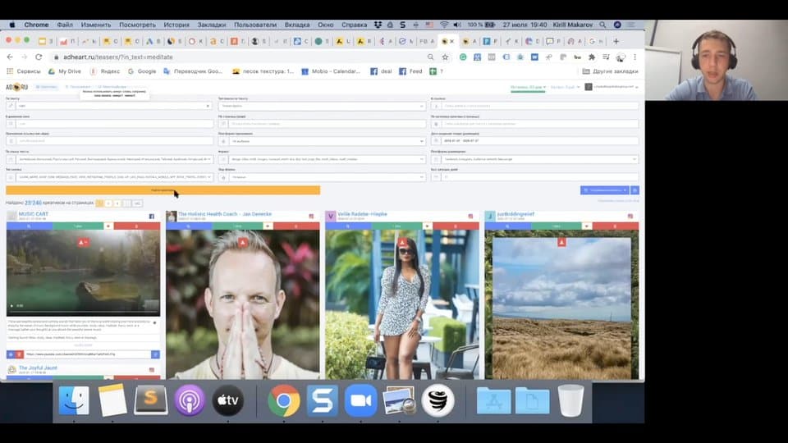Click the Facebook icon on the MUSIC CART card
Image resolution: width=788 pixels, height=443 pixels.
click(151, 216)
